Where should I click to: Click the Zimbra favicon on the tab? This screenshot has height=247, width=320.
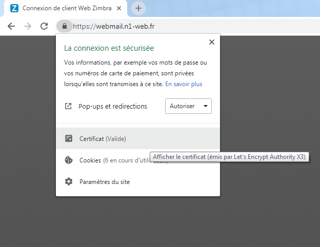pos(14,8)
